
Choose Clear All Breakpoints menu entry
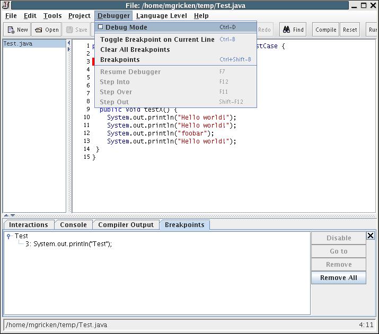pyautogui.click(x=135, y=50)
